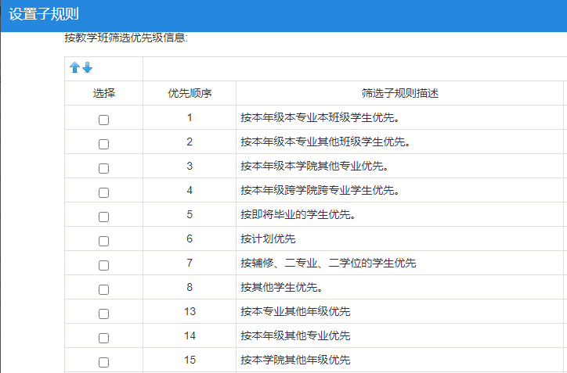This screenshot has width=567, height=373.
Task: Check the box for priority 1 rule
Action: (103, 120)
